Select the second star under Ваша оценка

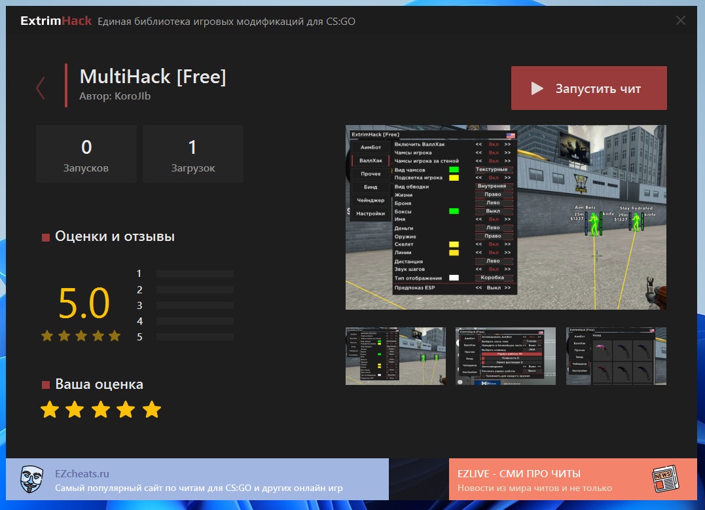[75, 410]
